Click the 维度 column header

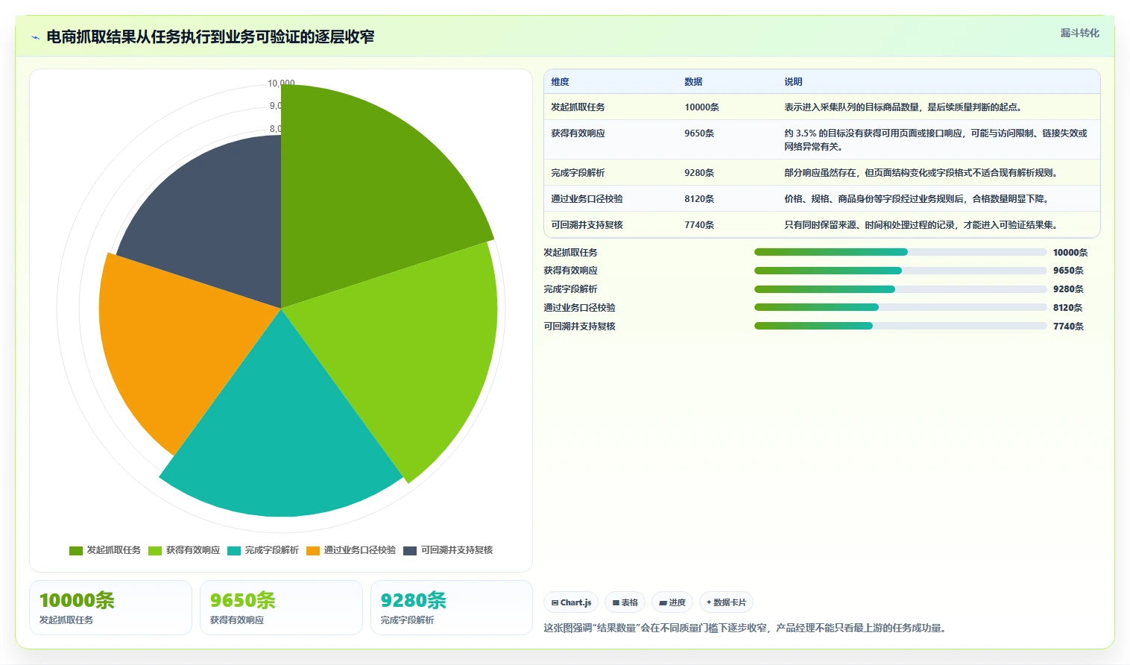[x=561, y=82]
